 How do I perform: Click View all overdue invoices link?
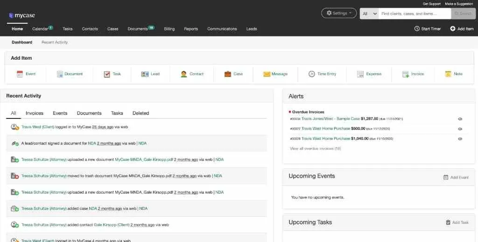pyautogui.click(x=316, y=149)
